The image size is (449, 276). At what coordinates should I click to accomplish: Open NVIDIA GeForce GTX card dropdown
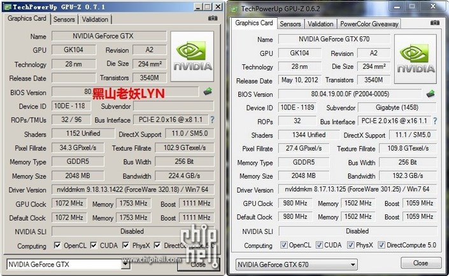(125, 265)
